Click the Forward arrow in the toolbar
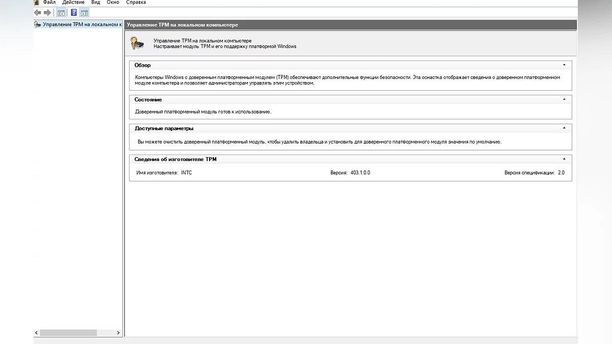The height and width of the screenshot is (344, 612). (x=47, y=12)
